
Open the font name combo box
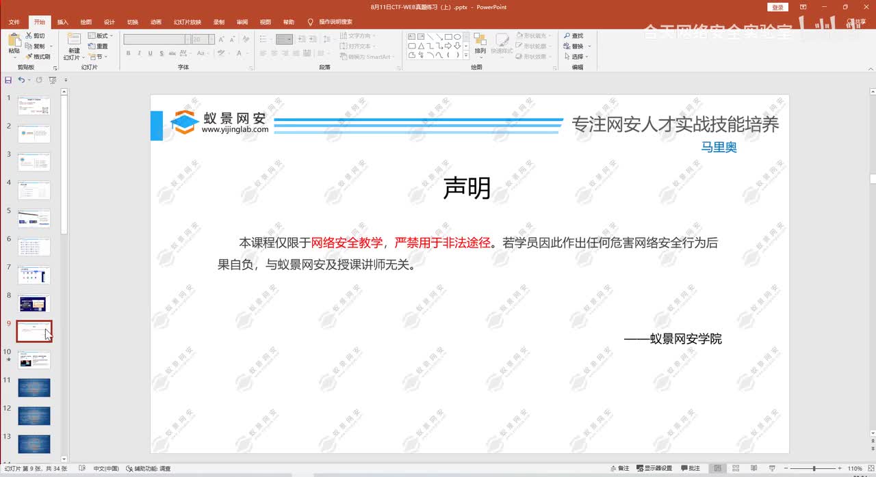tap(157, 39)
